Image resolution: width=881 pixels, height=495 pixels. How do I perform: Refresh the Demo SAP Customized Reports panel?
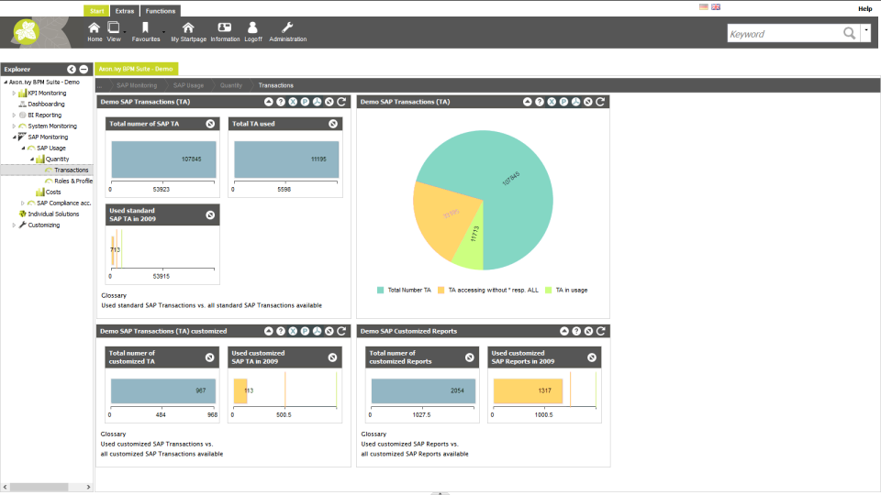click(600, 331)
